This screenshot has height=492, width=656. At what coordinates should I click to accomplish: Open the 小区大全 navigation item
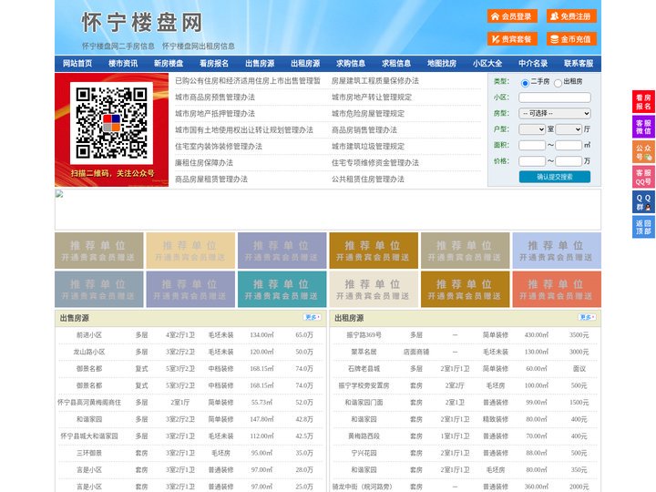point(487,63)
